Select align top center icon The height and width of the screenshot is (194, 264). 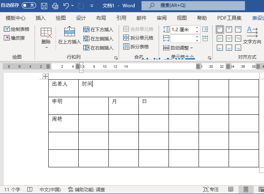(229, 29)
